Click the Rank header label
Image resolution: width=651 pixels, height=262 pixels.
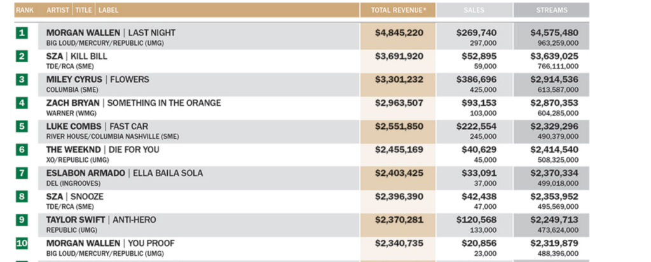[x=25, y=10]
